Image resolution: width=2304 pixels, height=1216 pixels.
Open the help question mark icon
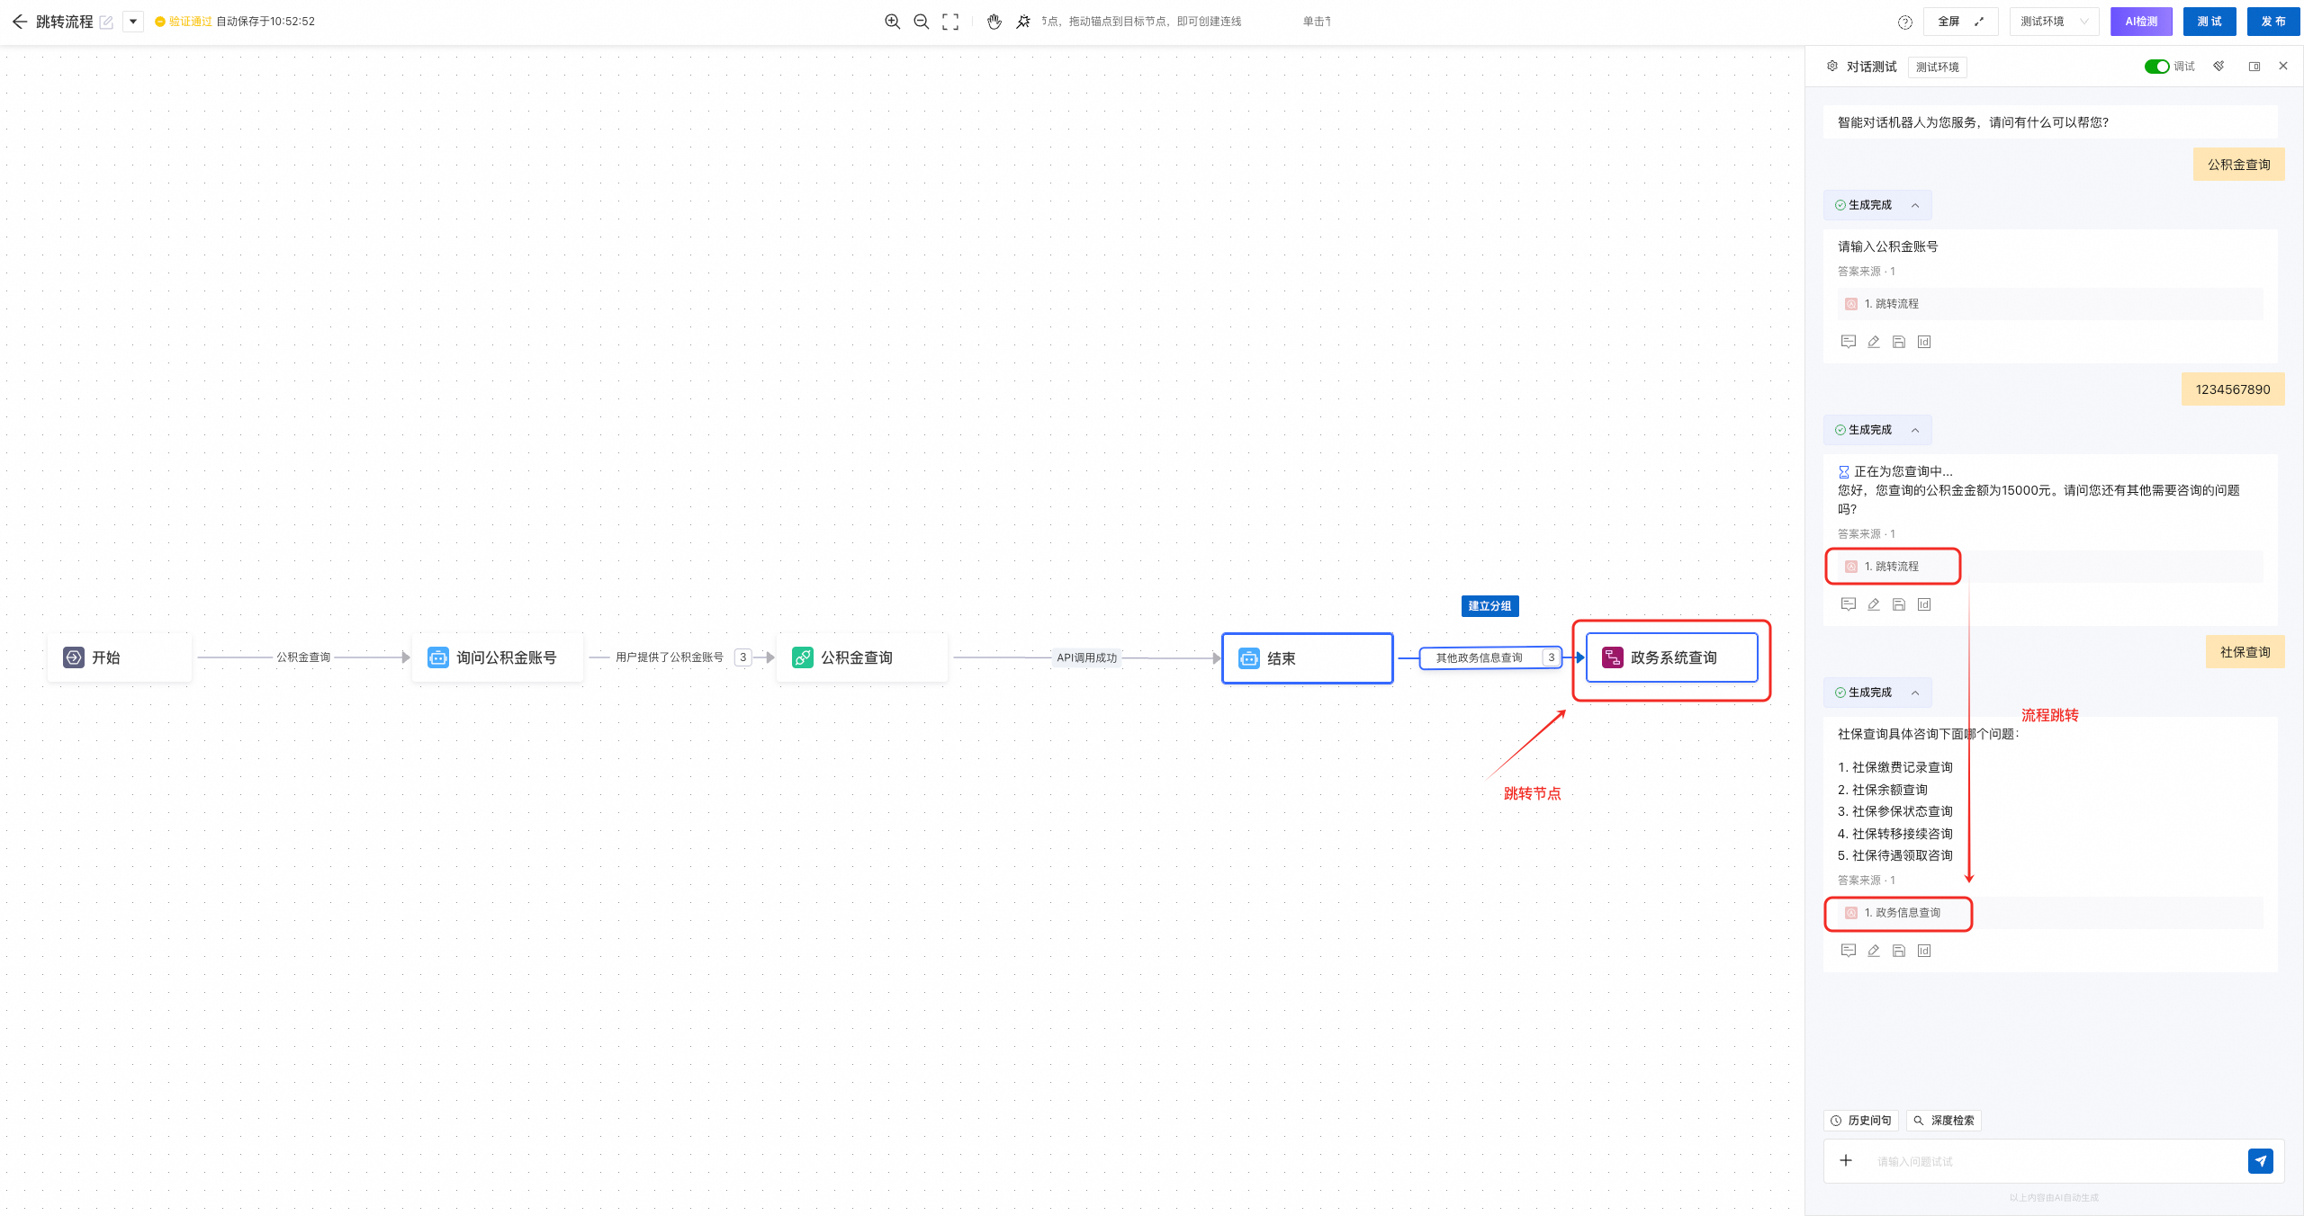click(1904, 22)
